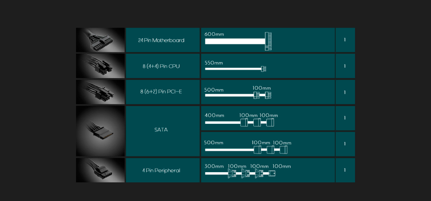Select the 8 (6+2) Pin PCI-E label
Screen dimensions: 431x201
(x=161, y=92)
